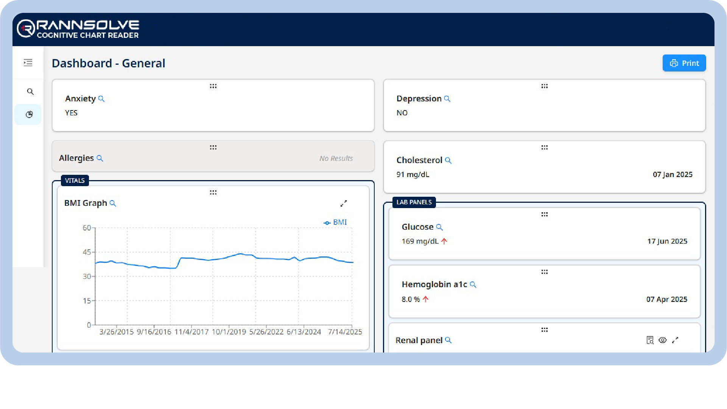Expand the Renal panel card
Viewport: 727px width, 409px height.
click(675, 340)
